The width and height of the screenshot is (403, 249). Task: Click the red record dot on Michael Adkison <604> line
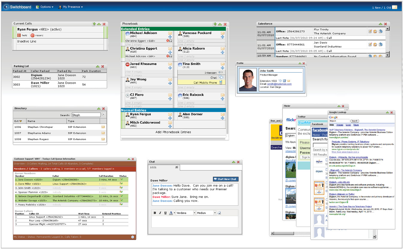point(168,56)
